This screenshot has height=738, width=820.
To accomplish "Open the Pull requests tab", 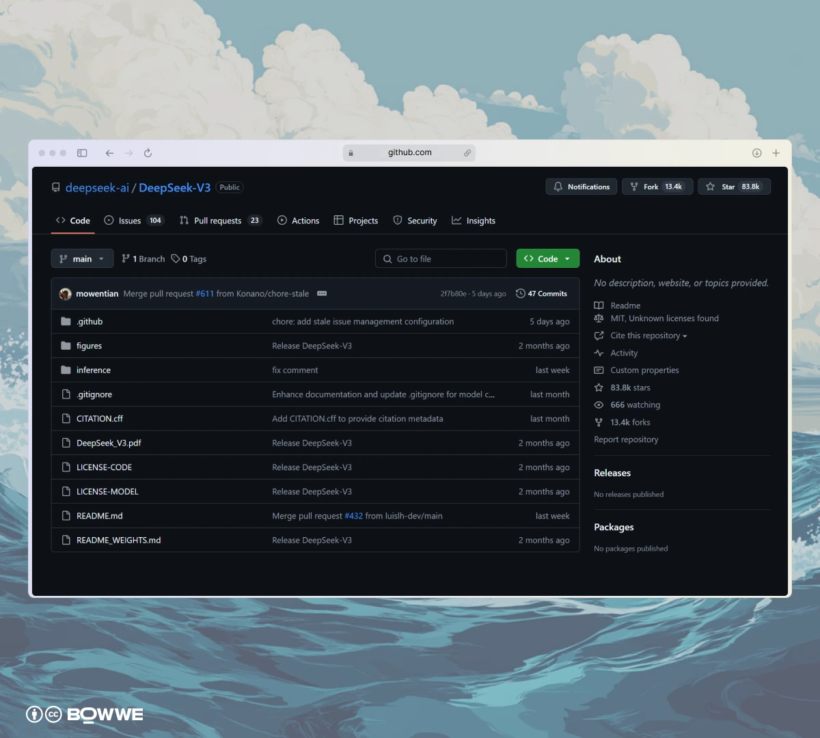I will click(x=220, y=221).
